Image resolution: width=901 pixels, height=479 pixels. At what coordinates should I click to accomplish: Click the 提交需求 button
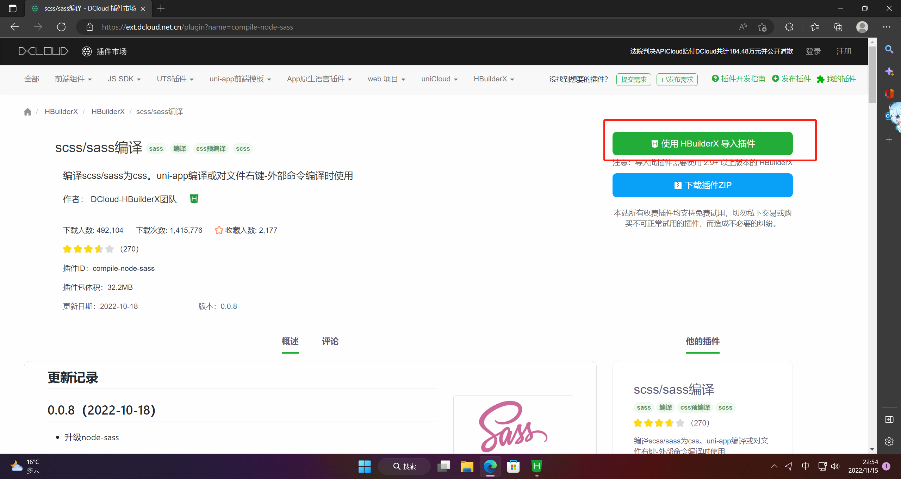click(633, 79)
